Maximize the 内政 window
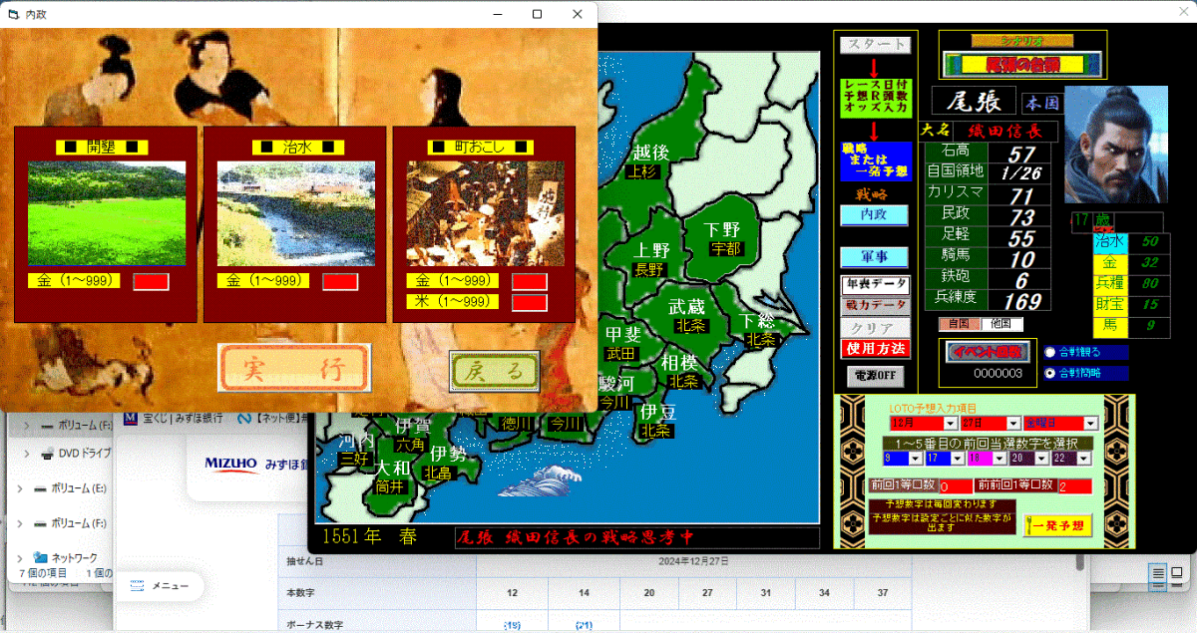Viewport: 1197px width, 633px height. pyautogui.click(x=538, y=14)
